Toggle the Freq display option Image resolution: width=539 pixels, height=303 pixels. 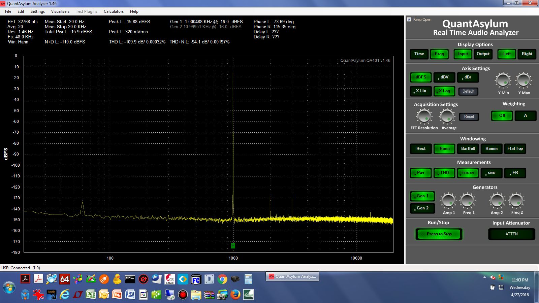point(439,54)
